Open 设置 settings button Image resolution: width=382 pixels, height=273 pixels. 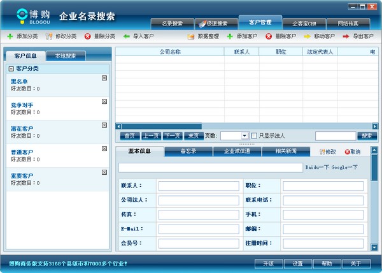point(298,263)
